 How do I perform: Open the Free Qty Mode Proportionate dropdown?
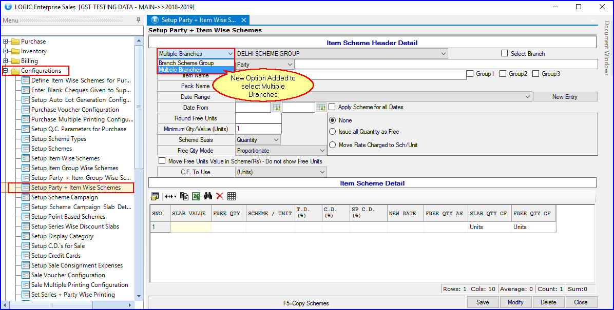coord(281,151)
